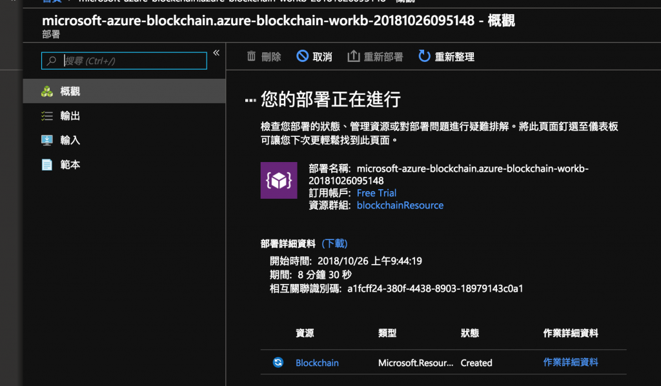Click the search magnifier icon
Screen dimensions: 661x386
pyautogui.click(x=52, y=61)
